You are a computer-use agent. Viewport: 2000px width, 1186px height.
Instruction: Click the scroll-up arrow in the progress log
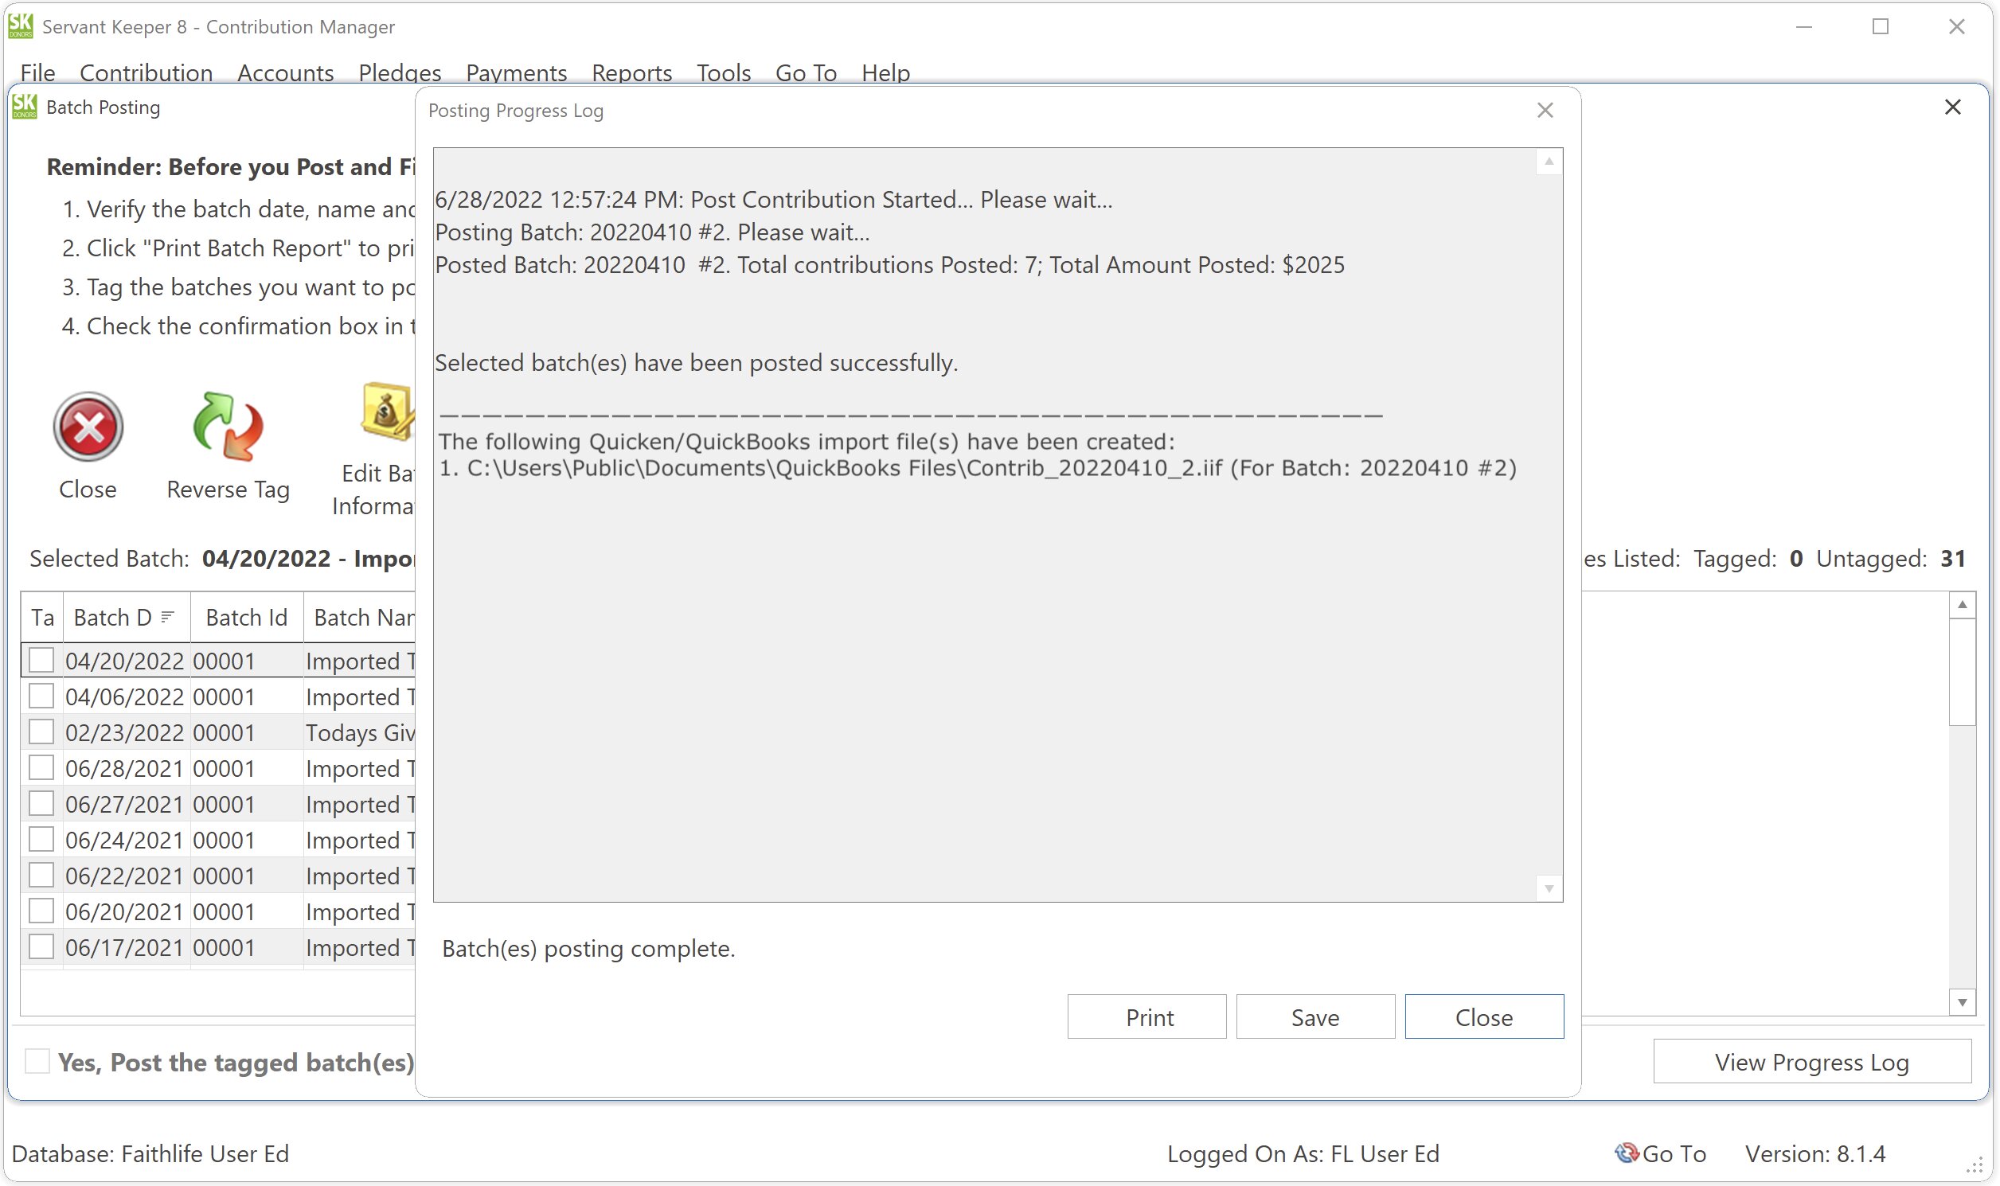[x=1549, y=162]
